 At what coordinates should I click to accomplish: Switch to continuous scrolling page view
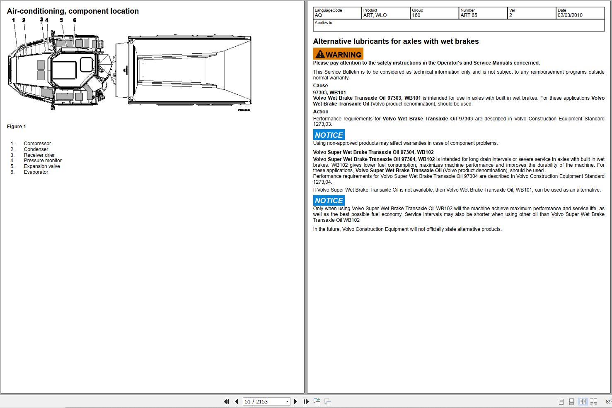pos(571,401)
